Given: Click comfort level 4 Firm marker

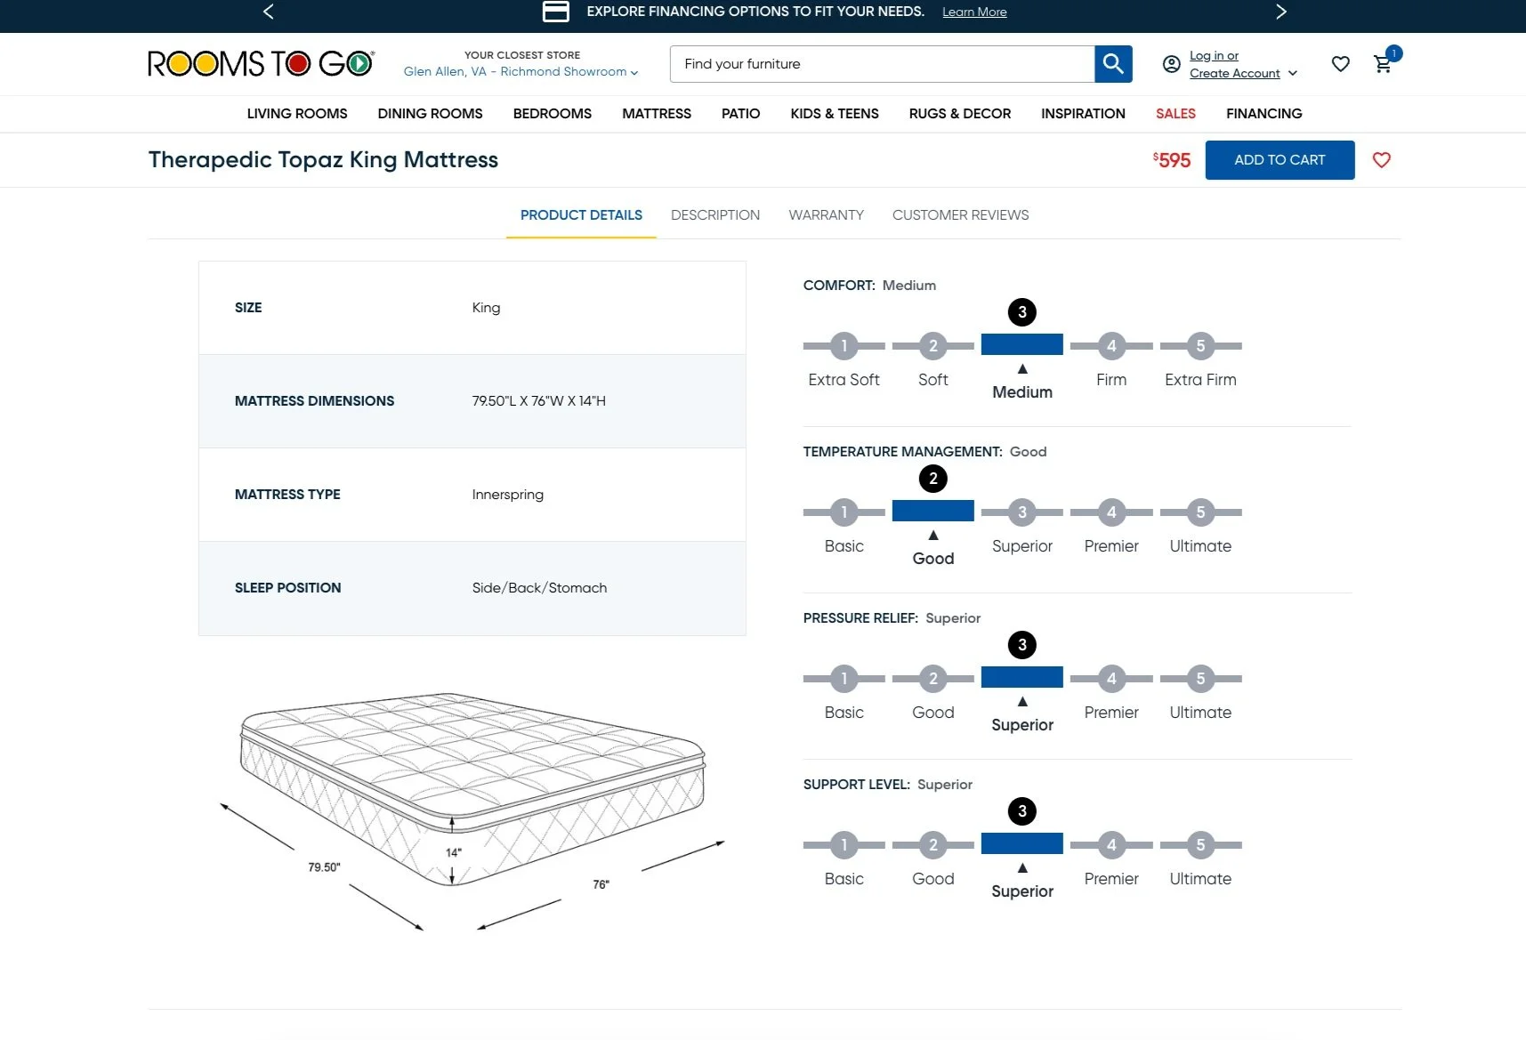Looking at the screenshot, I should (1111, 346).
